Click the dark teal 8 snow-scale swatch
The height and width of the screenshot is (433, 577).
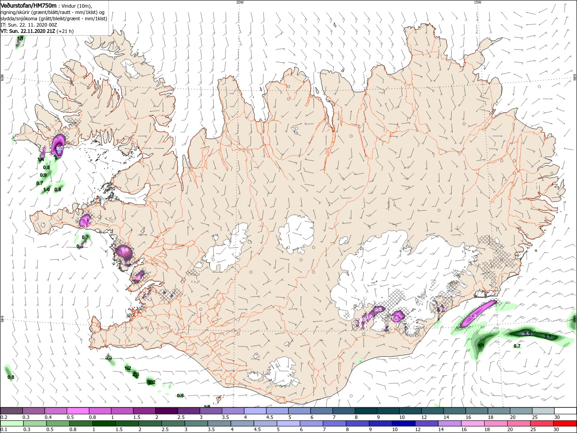pyautogui.click(x=366, y=411)
